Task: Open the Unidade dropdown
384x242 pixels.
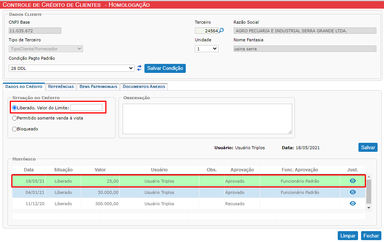Action: coord(206,49)
